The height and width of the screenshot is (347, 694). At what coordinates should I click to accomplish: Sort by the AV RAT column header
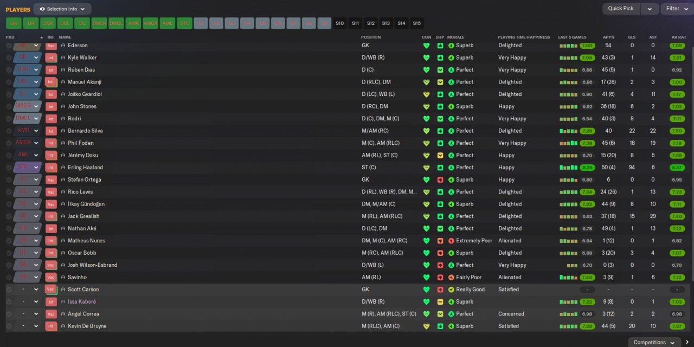[679, 37]
